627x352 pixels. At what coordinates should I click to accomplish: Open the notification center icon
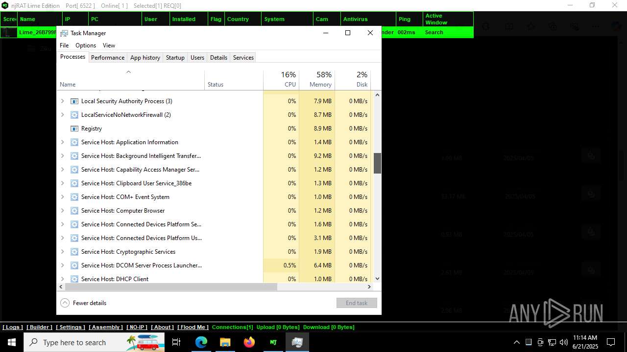tap(611, 342)
